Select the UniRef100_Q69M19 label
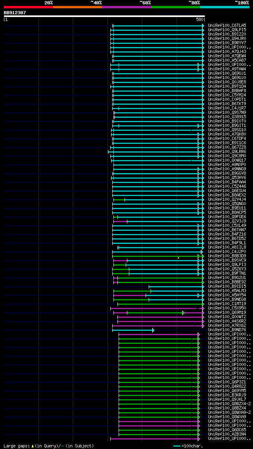 pyautogui.click(x=227, y=313)
